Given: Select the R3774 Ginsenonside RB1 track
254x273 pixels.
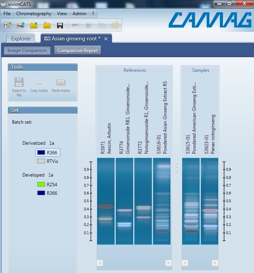Looking at the screenshot, I should point(124,201).
